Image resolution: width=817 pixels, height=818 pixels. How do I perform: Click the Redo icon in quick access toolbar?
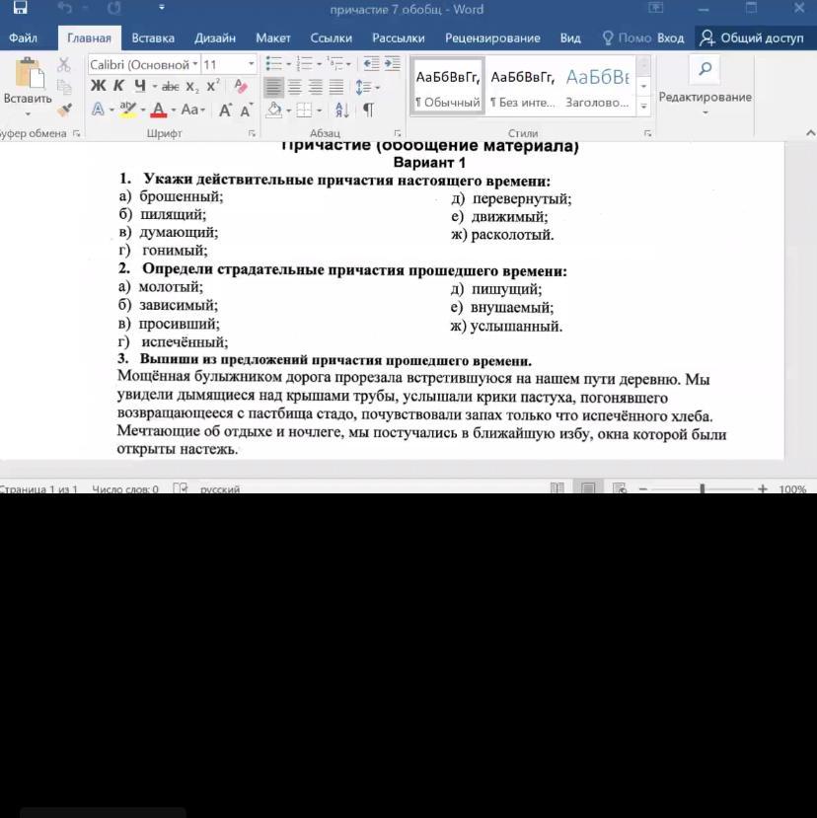pos(113,7)
